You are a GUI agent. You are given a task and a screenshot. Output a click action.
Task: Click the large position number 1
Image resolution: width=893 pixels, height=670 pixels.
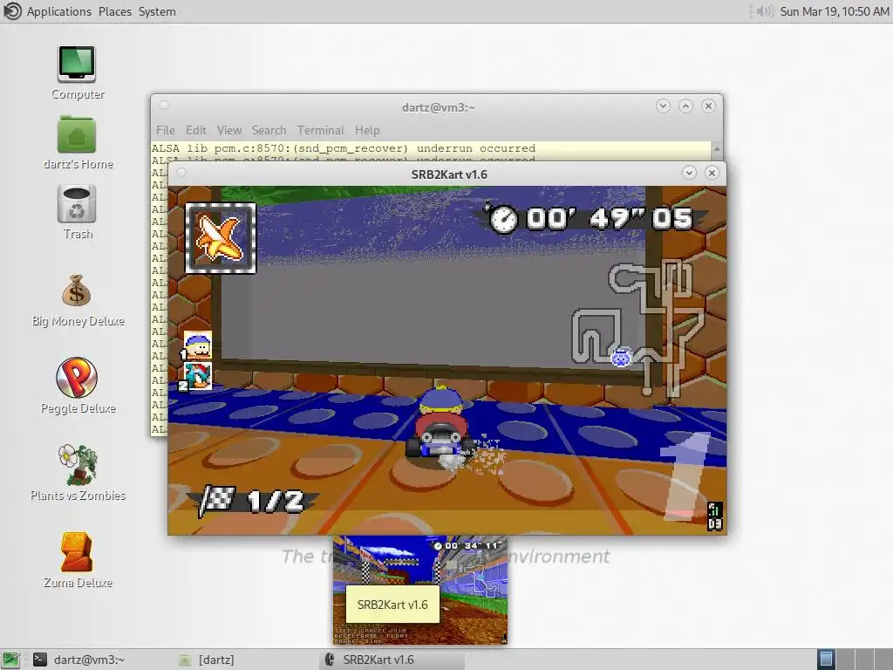click(687, 476)
